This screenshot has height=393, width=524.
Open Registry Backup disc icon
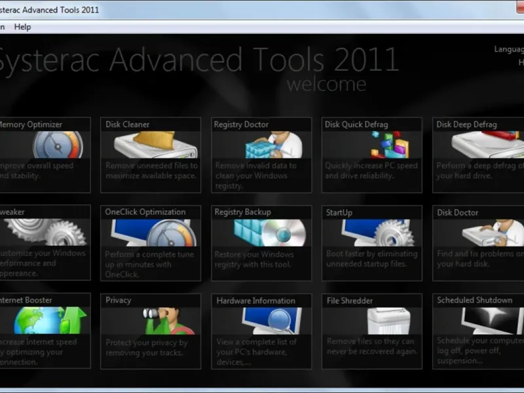point(270,233)
